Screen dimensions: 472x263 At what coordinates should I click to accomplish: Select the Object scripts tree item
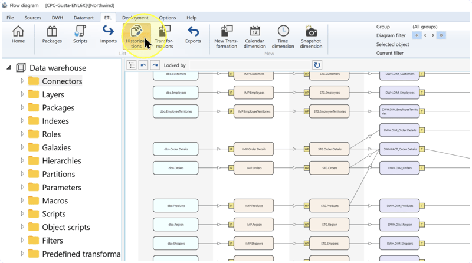(x=66, y=227)
